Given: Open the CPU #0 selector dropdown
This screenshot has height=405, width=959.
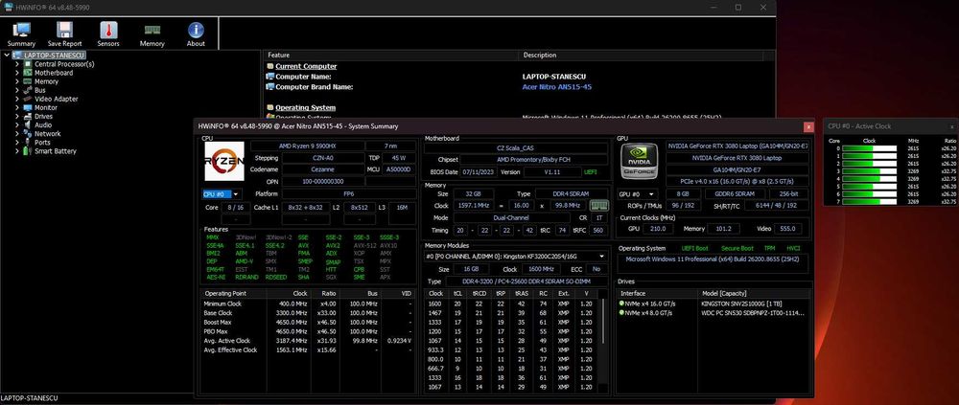Looking at the screenshot, I should coord(222,193).
